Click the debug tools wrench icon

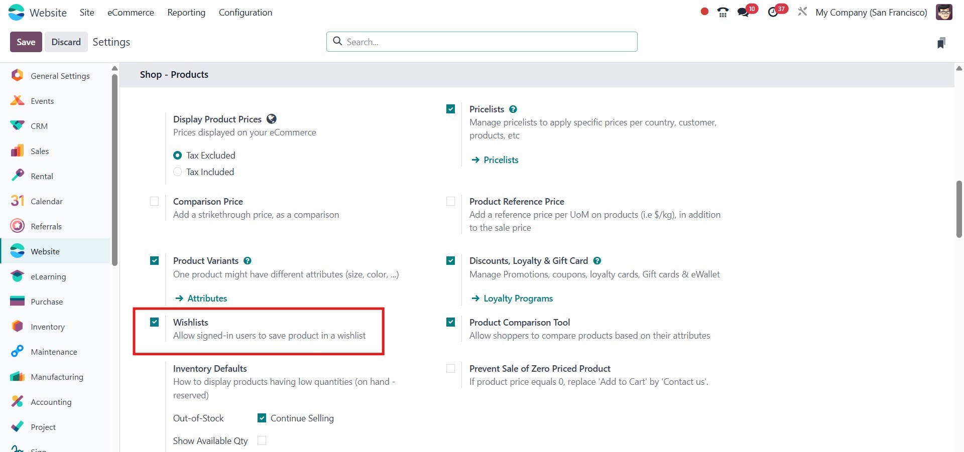802,12
